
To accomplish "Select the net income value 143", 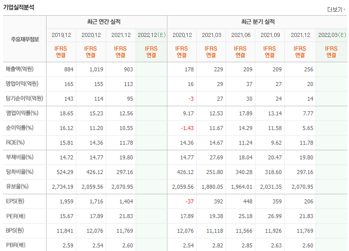I will click(69, 99).
